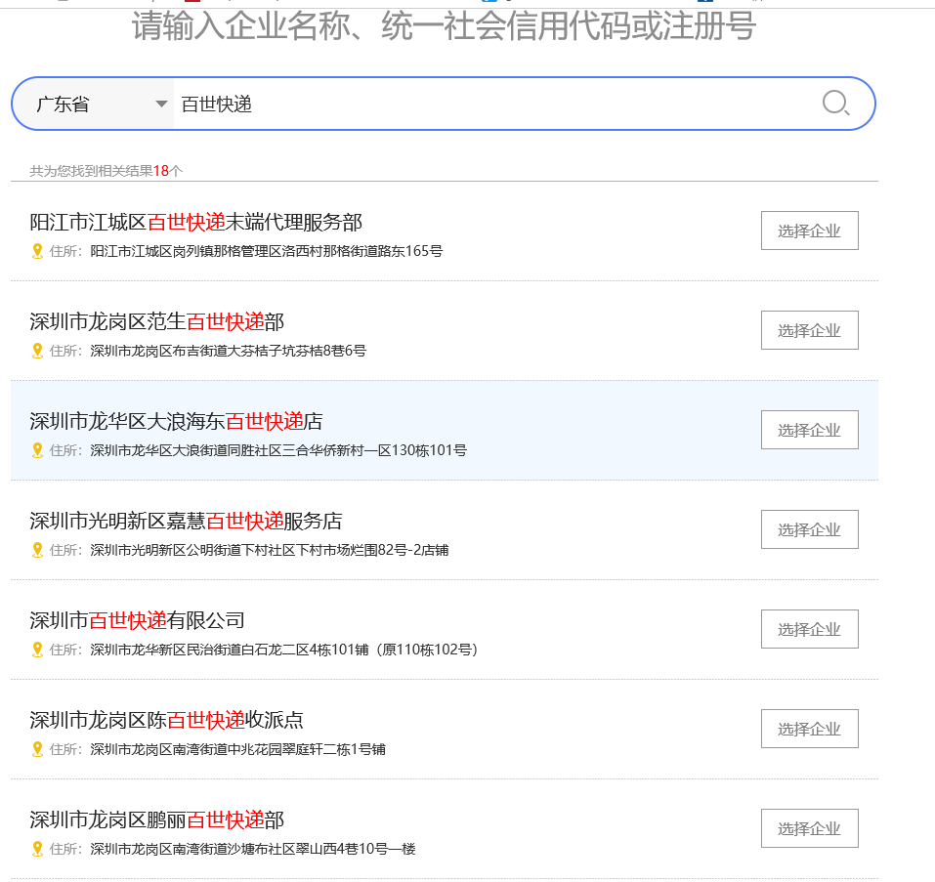Click address text 深圳市龙岗区南湾街道沙塘布社区翠山西4巷10号一楼
The width and height of the screenshot is (935, 882).
coord(253,849)
